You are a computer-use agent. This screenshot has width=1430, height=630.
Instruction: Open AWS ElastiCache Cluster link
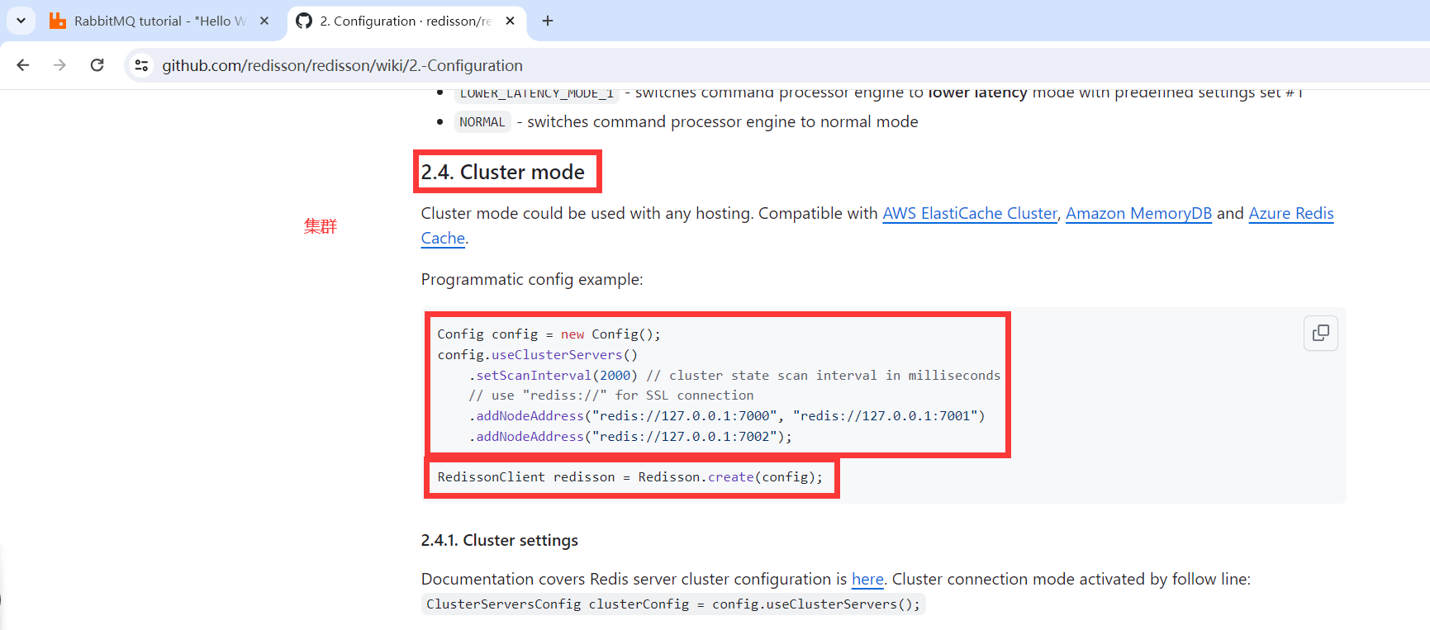[x=970, y=213]
